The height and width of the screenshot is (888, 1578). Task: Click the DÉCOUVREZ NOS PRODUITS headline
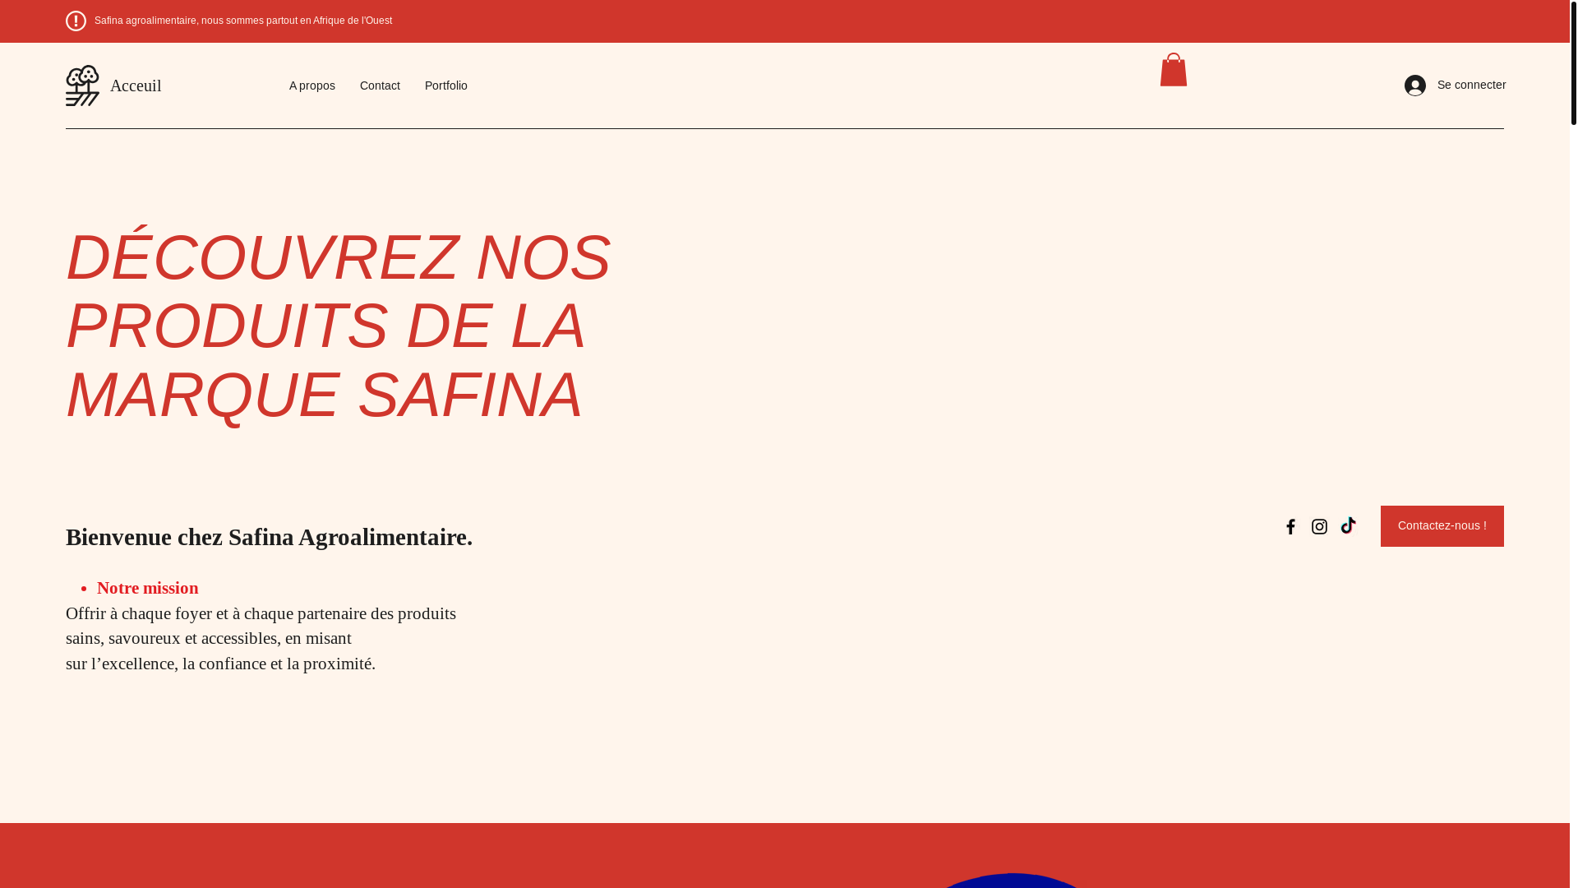339,326
